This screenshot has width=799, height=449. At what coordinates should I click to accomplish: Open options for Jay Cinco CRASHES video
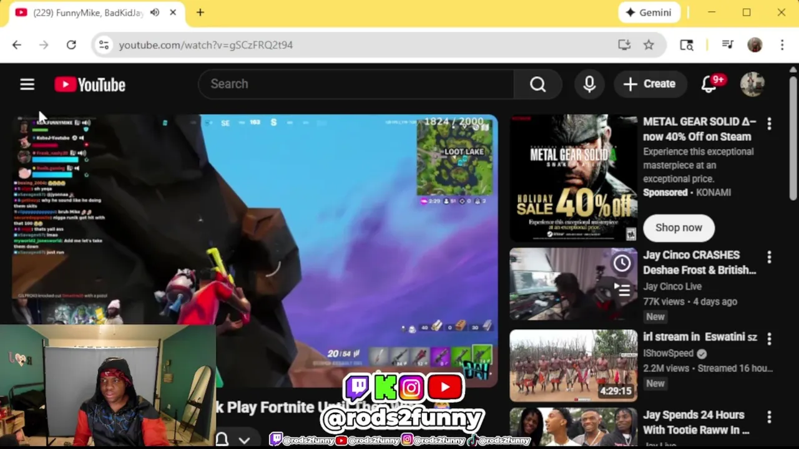pyautogui.click(x=769, y=257)
